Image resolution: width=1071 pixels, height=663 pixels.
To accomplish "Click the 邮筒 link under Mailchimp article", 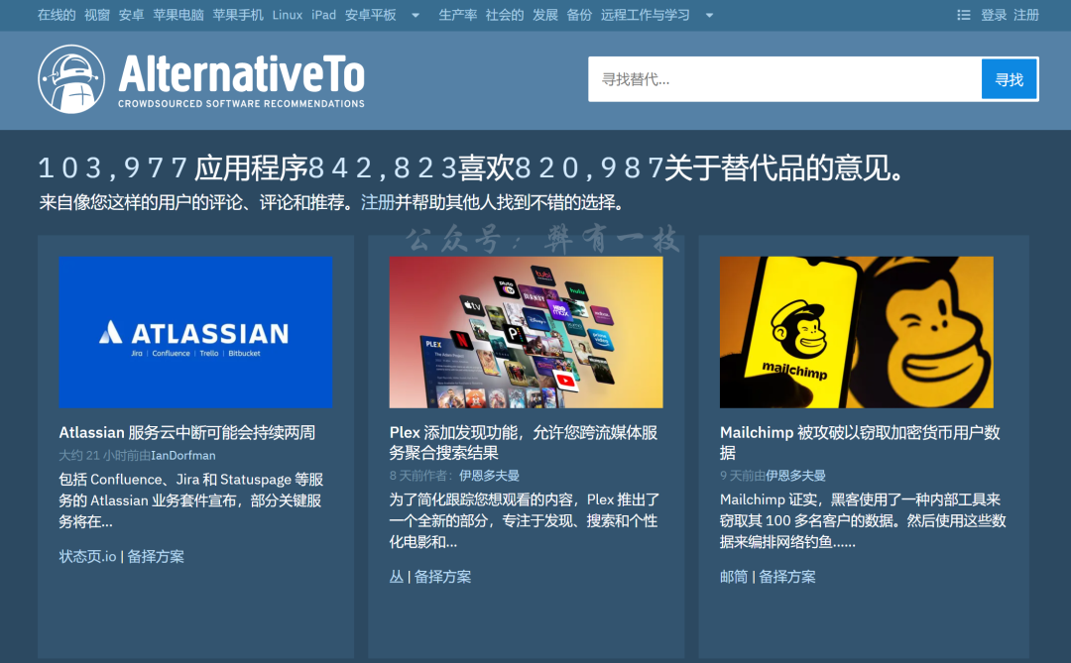I will coord(732,576).
